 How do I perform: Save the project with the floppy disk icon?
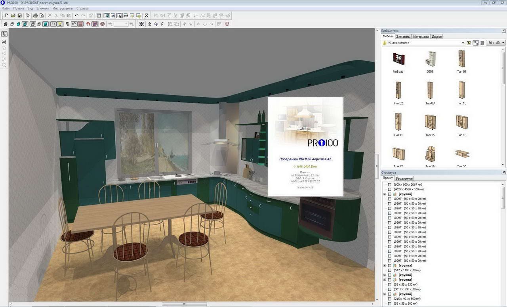click(19, 15)
